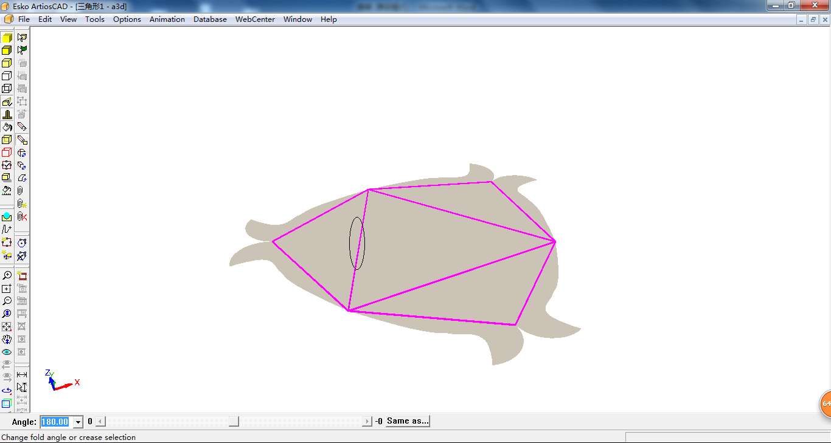Open the Options menu
Viewport: 831px width, 443px height.
click(x=127, y=19)
